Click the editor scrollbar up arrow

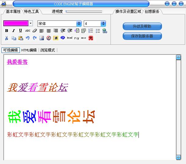pos(178,57)
